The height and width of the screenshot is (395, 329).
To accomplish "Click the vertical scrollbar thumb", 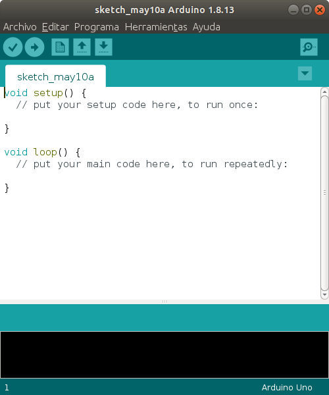I will tap(324, 193).
